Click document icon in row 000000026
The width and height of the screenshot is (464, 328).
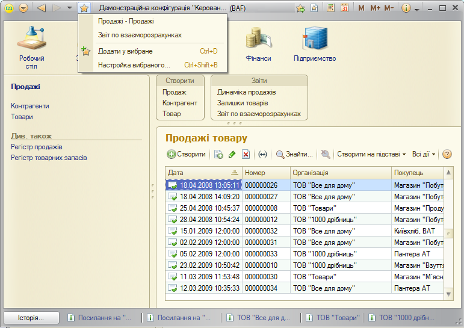pyautogui.click(x=173, y=185)
